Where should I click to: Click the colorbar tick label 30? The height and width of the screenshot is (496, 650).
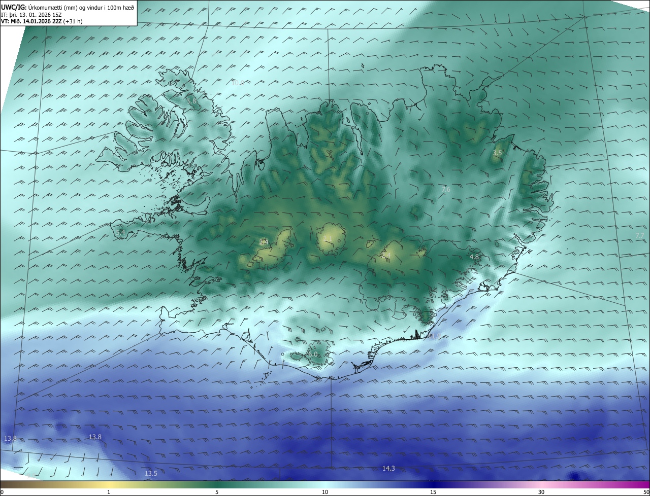click(x=541, y=492)
